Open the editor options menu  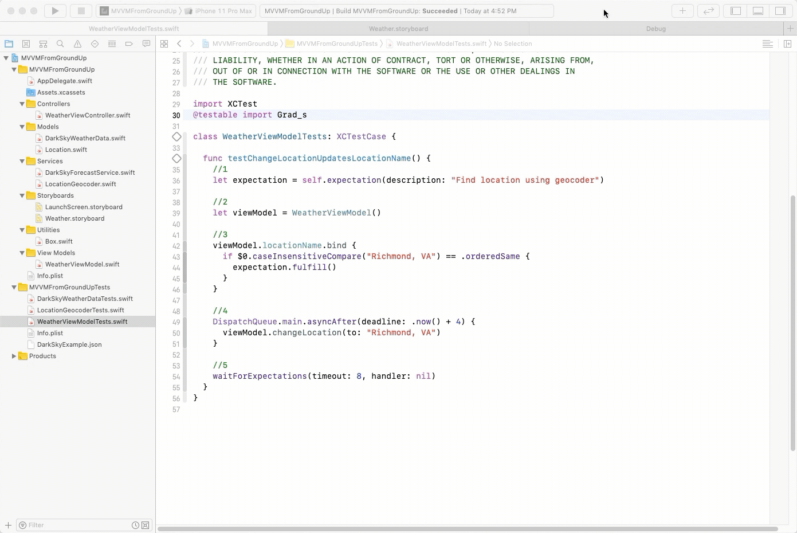tap(768, 44)
